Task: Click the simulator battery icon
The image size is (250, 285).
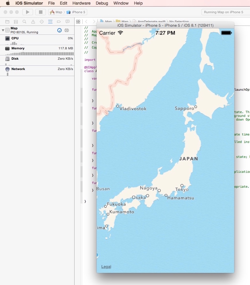Action: (226, 33)
